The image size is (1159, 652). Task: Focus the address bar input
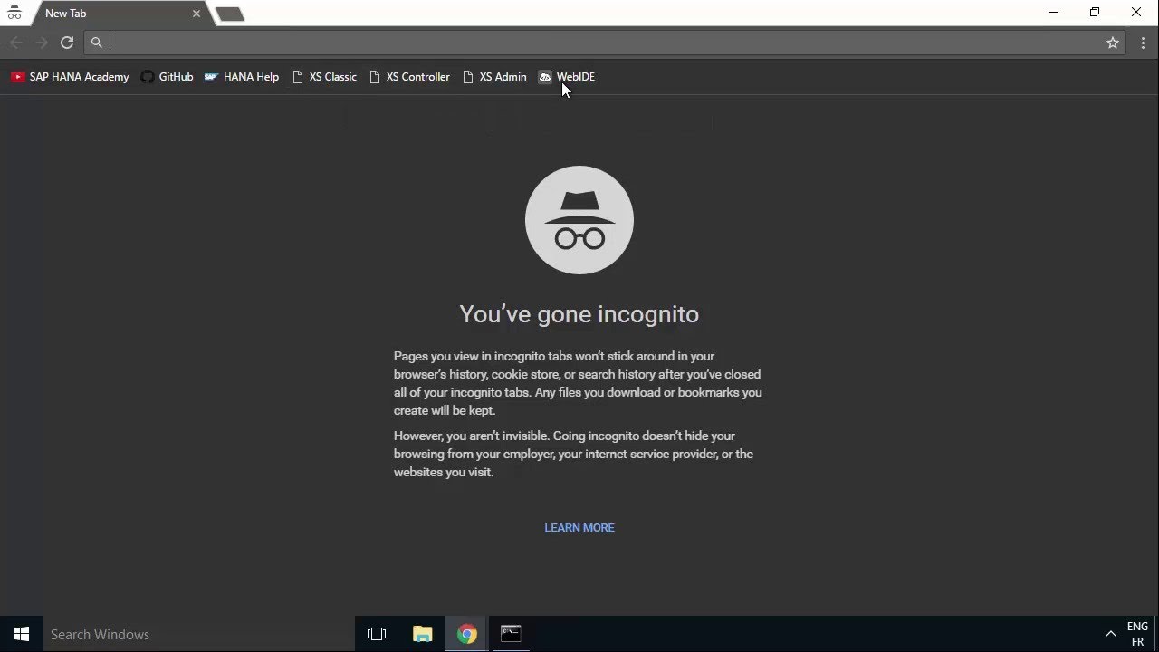click(605, 43)
